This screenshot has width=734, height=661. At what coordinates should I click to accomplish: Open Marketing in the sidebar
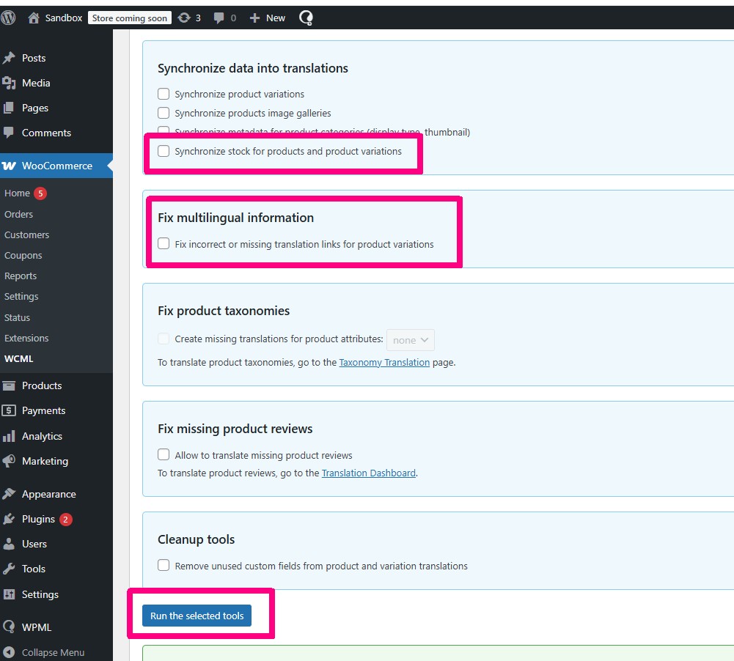pyautogui.click(x=45, y=461)
